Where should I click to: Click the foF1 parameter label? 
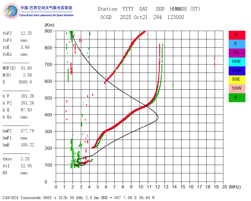(7, 40)
